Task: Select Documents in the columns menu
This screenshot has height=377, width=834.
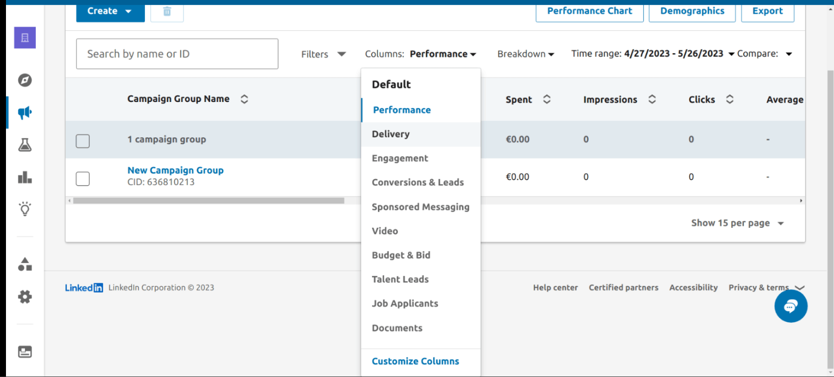Action: click(421, 328)
